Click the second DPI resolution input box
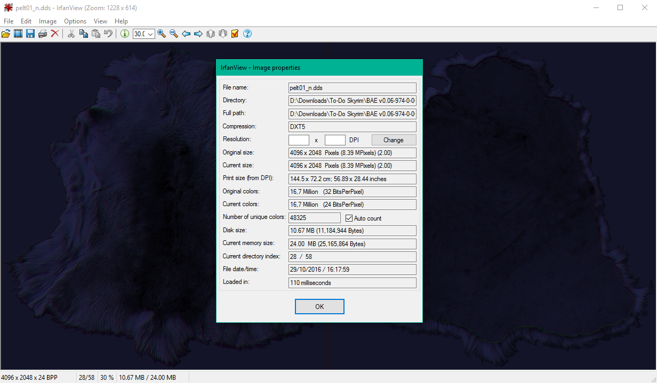 335,140
